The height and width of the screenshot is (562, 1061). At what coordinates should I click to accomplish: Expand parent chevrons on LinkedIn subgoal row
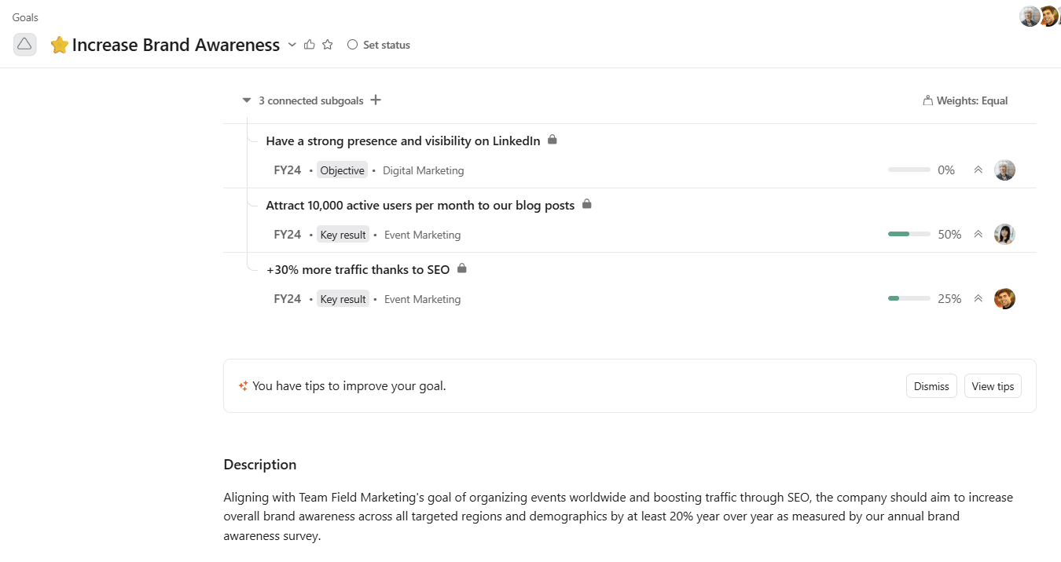[x=978, y=170]
